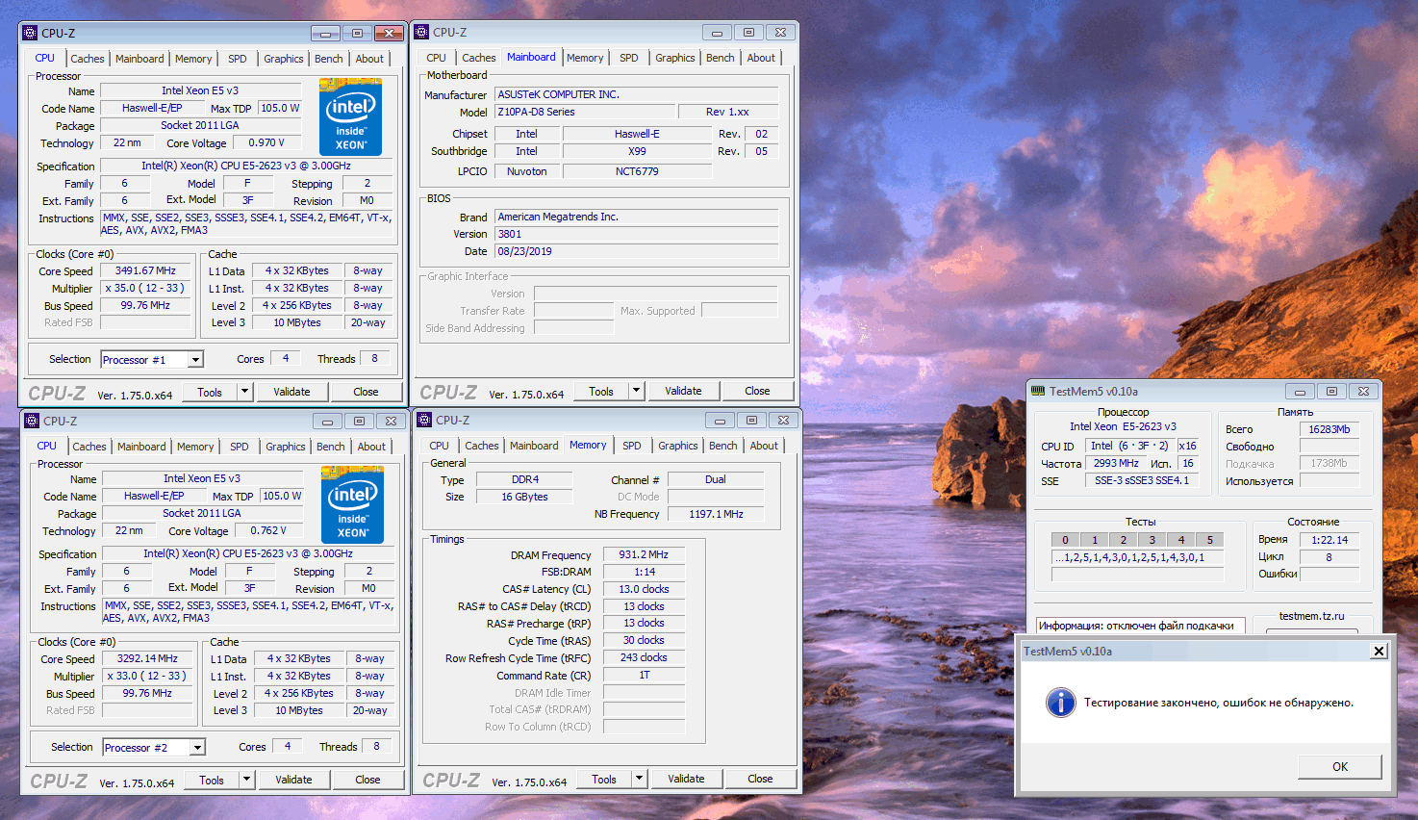Open the Processor #2 selection dropdown
1418x820 pixels.
tap(197, 748)
